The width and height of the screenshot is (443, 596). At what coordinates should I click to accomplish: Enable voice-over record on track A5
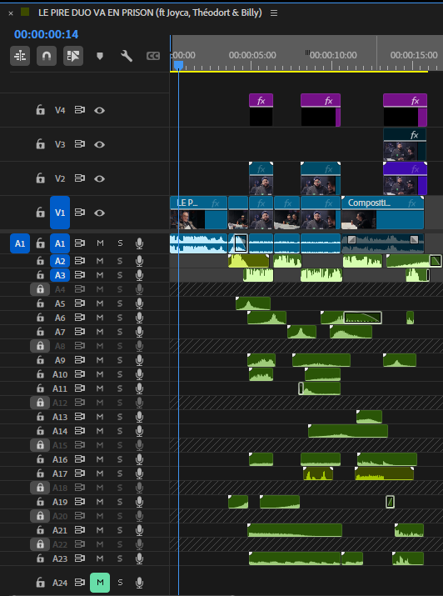[139, 303]
